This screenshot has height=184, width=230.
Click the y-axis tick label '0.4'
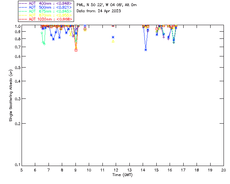18,81
